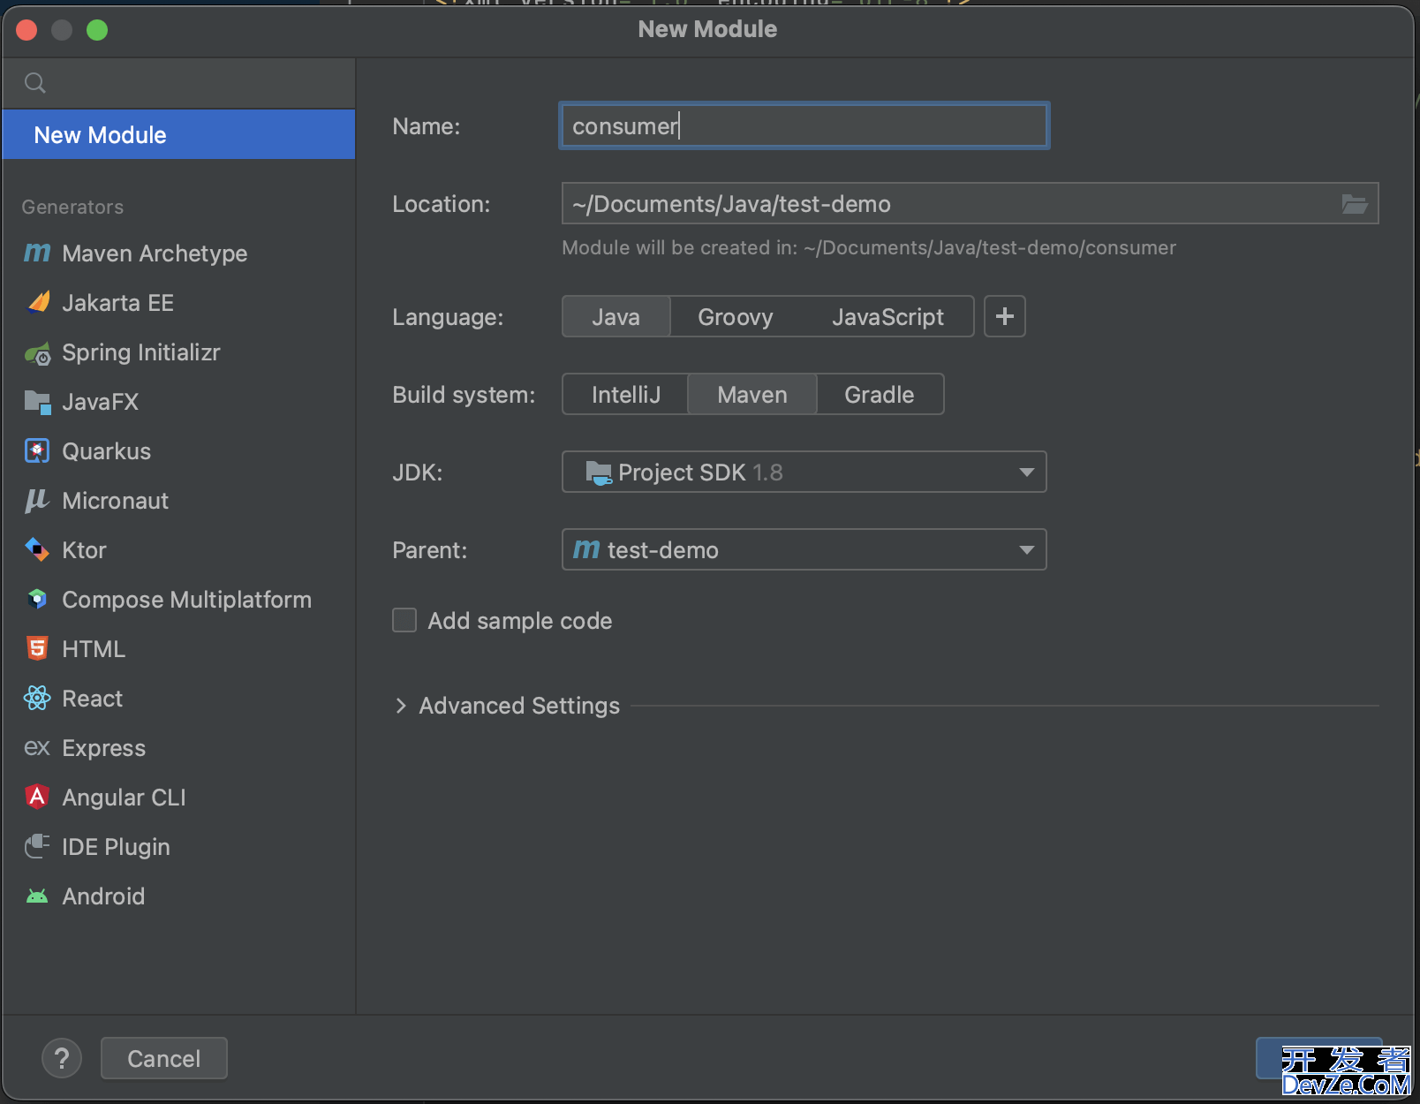Click the Angular CLI shield icon
The width and height of the screenshot is (1420, 1104).
pyautogui.click(x=37, y=798)
